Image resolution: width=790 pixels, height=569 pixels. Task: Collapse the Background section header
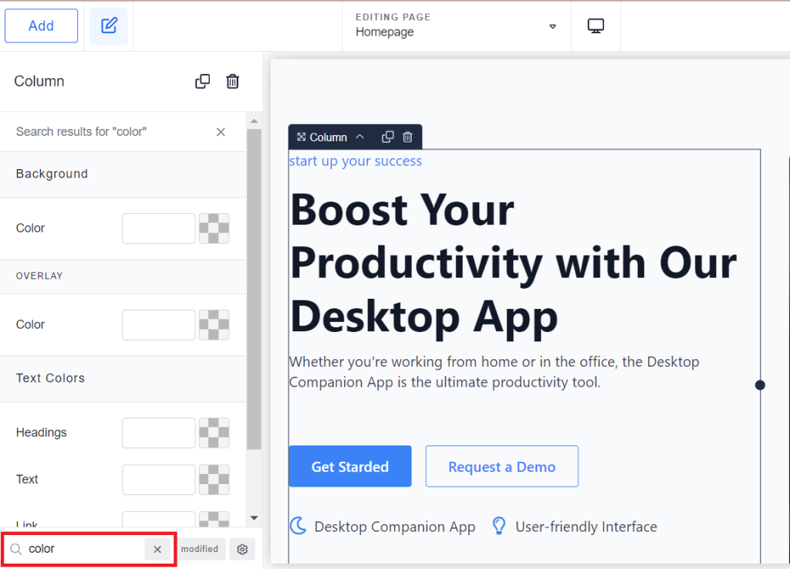click(x=123, y=174)
